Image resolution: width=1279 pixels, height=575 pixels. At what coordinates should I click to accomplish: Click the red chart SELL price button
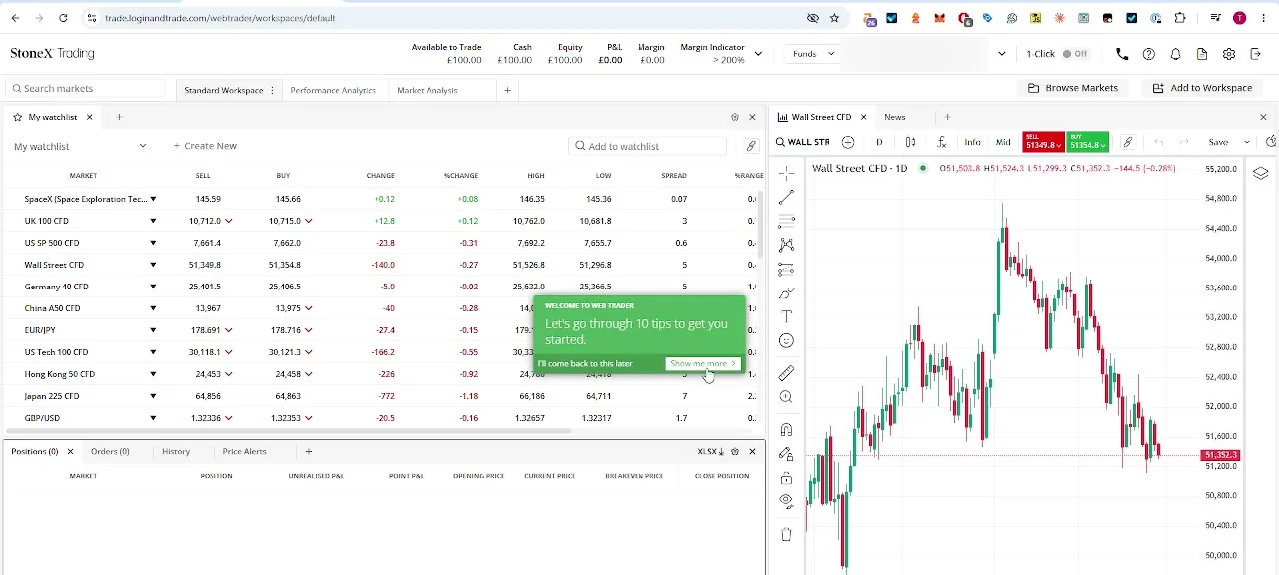point(1045,142)
